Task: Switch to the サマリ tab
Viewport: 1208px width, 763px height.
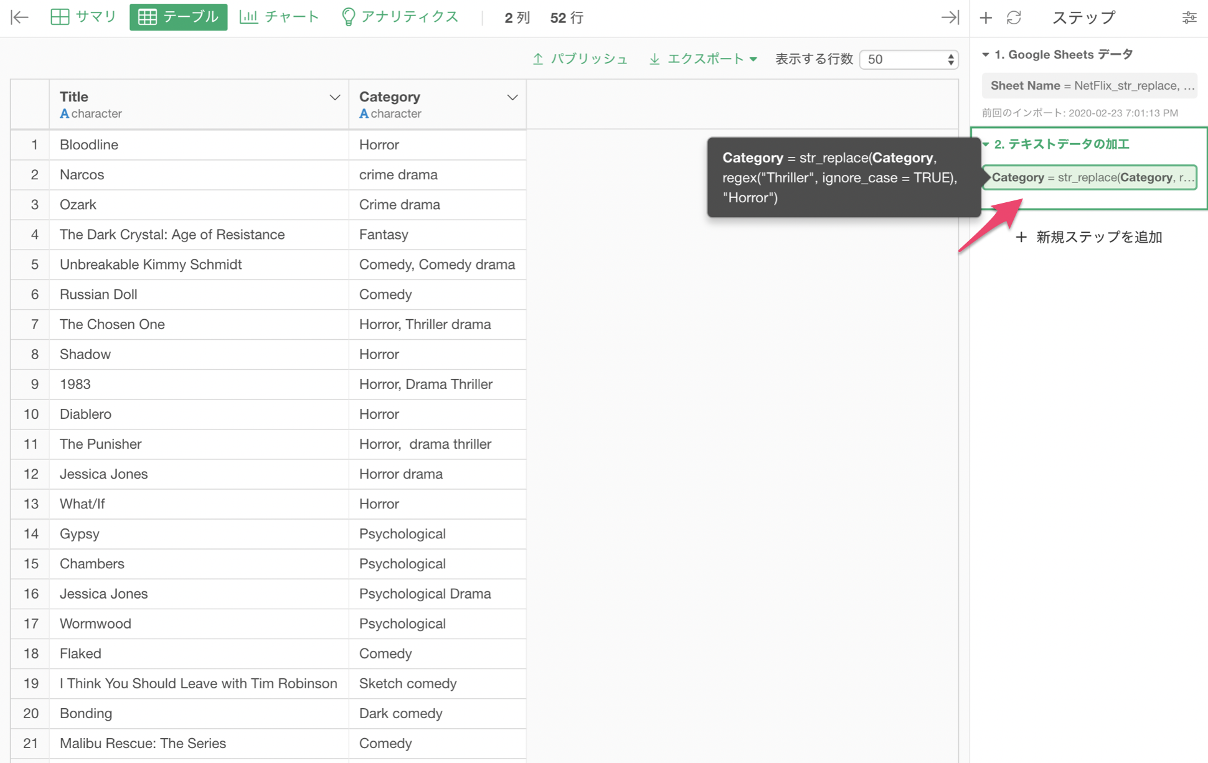Action: click(x=83, y=17)
